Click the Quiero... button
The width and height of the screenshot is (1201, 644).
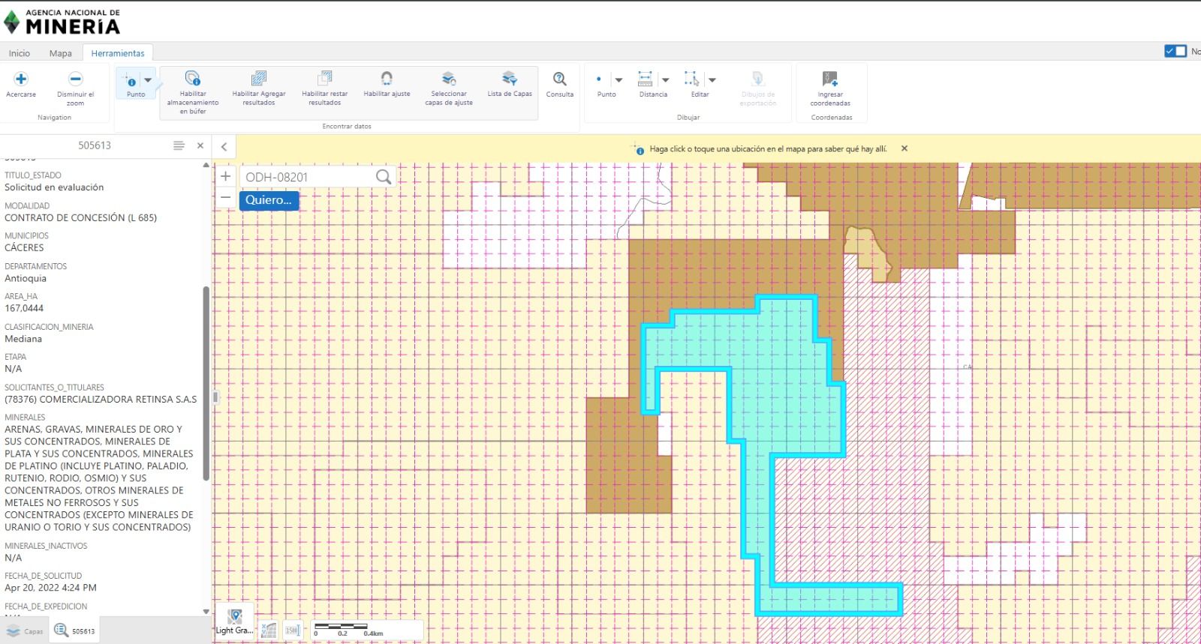[269, 200]
